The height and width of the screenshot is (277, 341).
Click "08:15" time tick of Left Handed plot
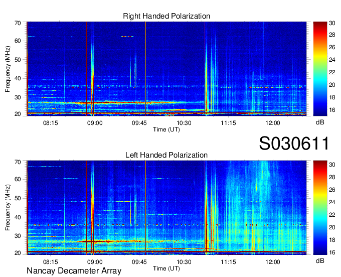[x=51, y=262]
